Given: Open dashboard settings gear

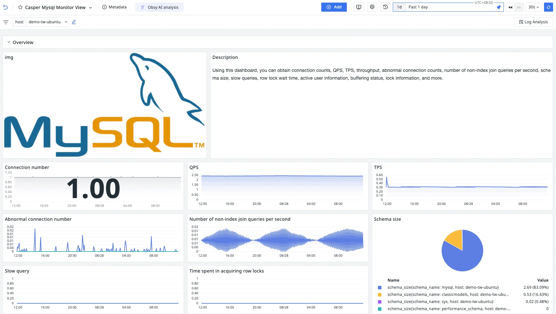Looking at the screenshot, I should point(372,7).
